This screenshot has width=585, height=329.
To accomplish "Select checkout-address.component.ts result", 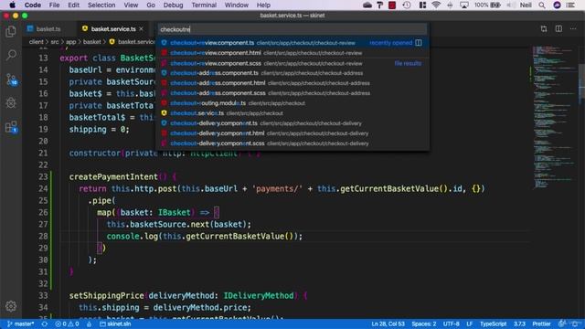I will coord(292,73).
